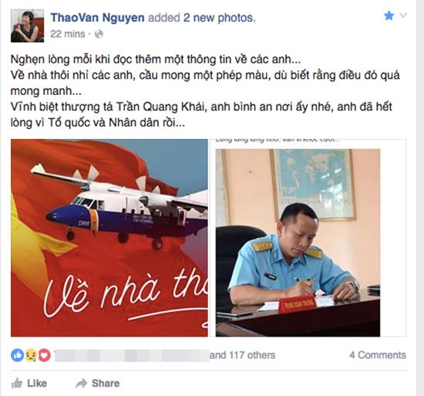Click the red heart love reaction icon

(x=45, y=355)
